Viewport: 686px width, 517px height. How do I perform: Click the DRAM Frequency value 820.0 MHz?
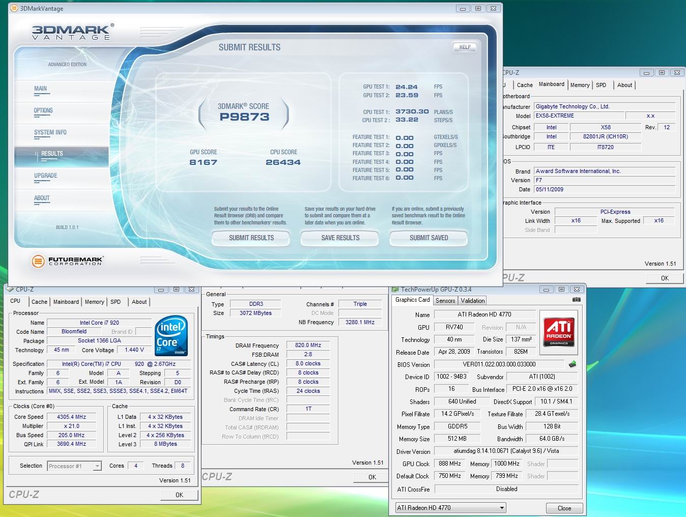[x=308, y=345]
